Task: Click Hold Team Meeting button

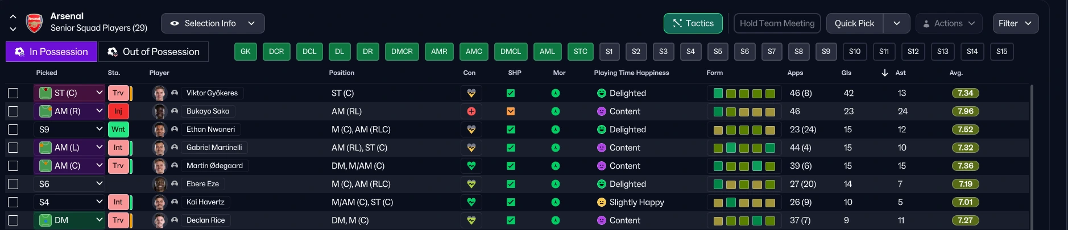Action: [x=777, y=23]
